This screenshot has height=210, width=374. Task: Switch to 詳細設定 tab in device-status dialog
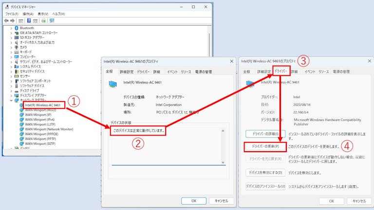127,71
